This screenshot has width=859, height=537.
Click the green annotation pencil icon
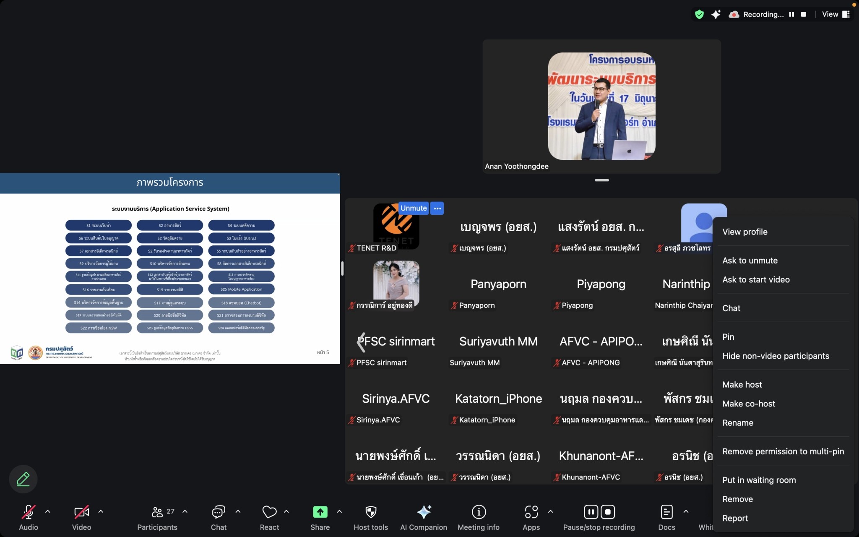(x=23, y=479)
